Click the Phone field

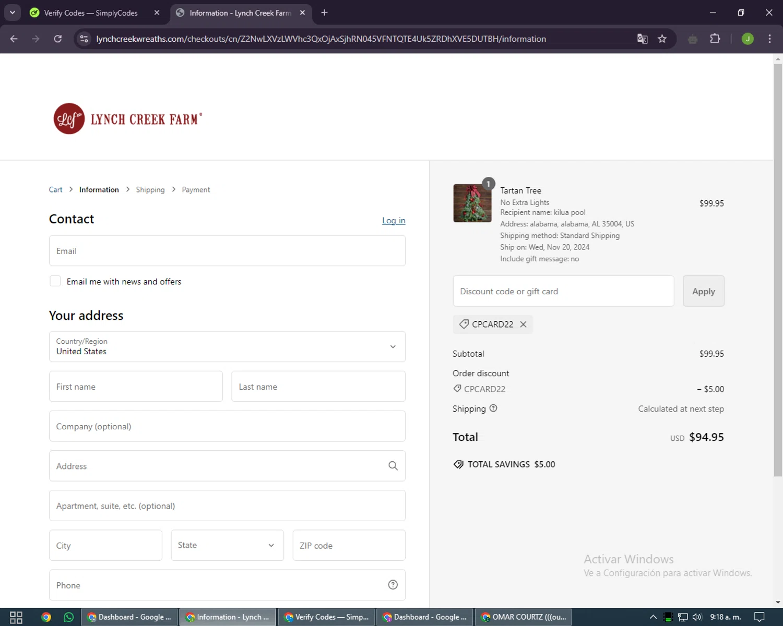(x=227, y=585)
